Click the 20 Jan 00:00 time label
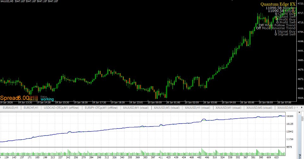Viewport: 304px width, 159px height. coord(155,102)
